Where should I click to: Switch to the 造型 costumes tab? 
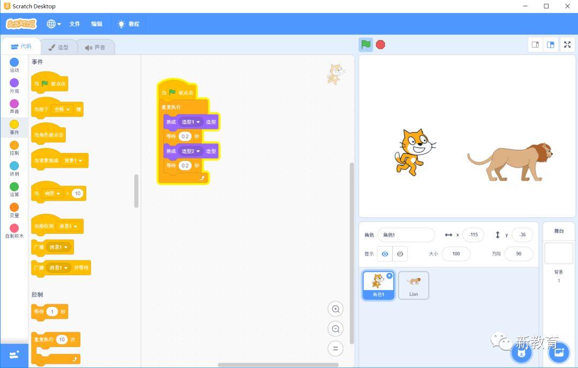(59, 47)
